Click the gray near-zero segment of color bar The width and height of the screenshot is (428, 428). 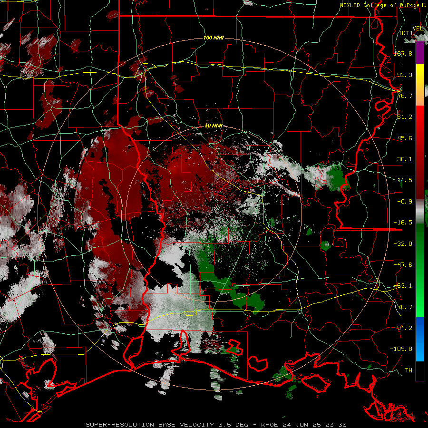(420, 211)
